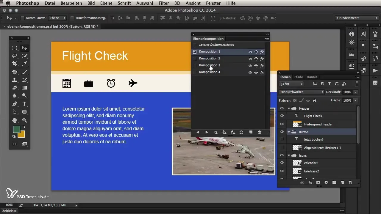The height and width of the screenshot is (214, 381).
Task: Apply previous layer comp arrow
Action: (x=198, y=132)
